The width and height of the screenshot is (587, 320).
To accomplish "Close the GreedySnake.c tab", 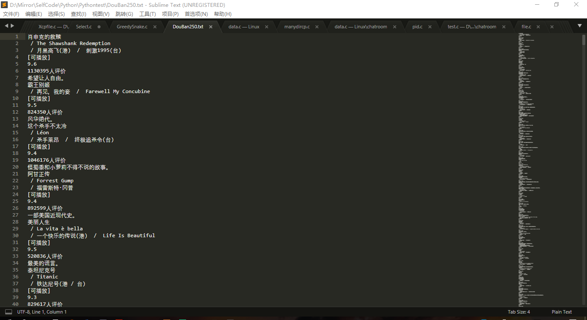I will (x=155, y=27).
